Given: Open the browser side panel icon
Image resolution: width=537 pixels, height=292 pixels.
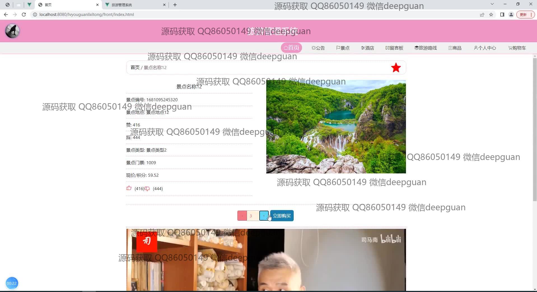Looking at the screenshot, I should (x=502, y=15).
